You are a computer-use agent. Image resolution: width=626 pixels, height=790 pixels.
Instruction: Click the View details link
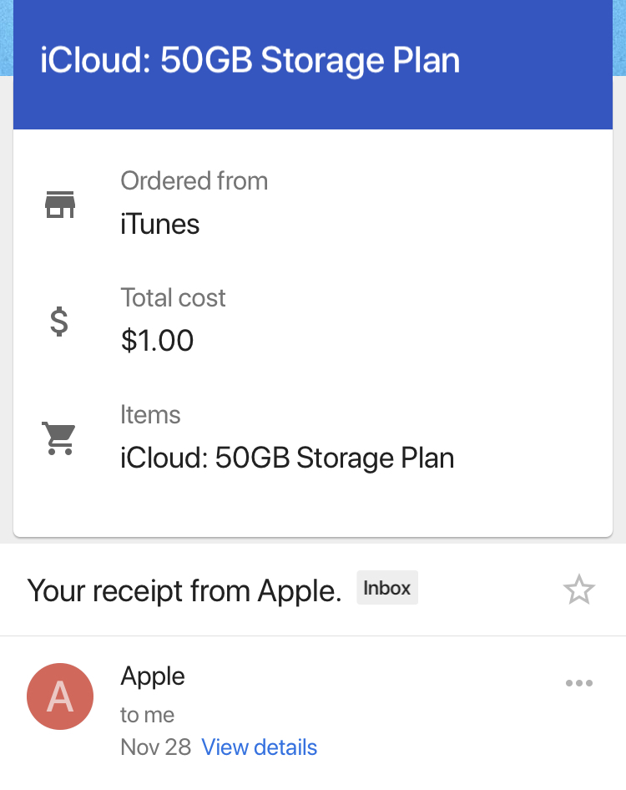259,747
